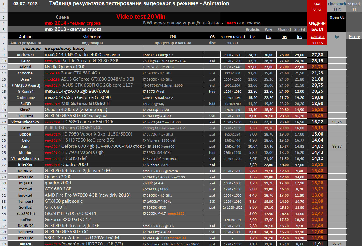Viewport: 362px width, 246px height.
Task: Select the VictorKokoshko HD 6850 def row cell
Action: point(93,158)
